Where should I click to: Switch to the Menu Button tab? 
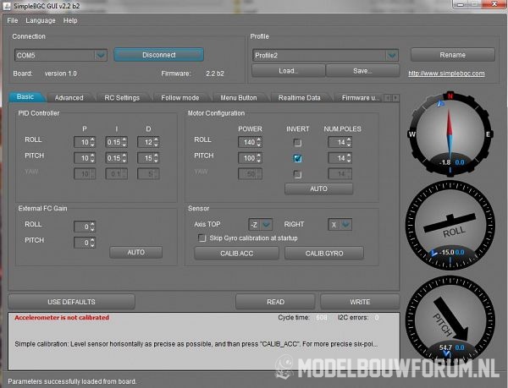coord(239,98)
